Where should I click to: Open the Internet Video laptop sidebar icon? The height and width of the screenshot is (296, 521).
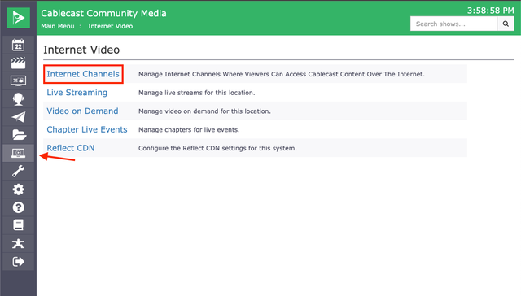click(18, 153)
